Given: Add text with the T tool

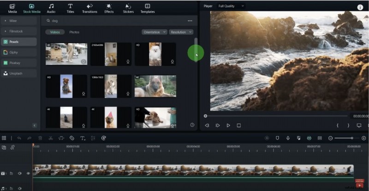Looking at the screenshot, I should (x=83, y=138).
